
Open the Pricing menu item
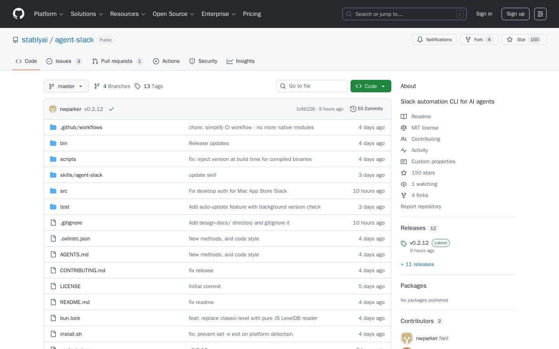[252, 14]
